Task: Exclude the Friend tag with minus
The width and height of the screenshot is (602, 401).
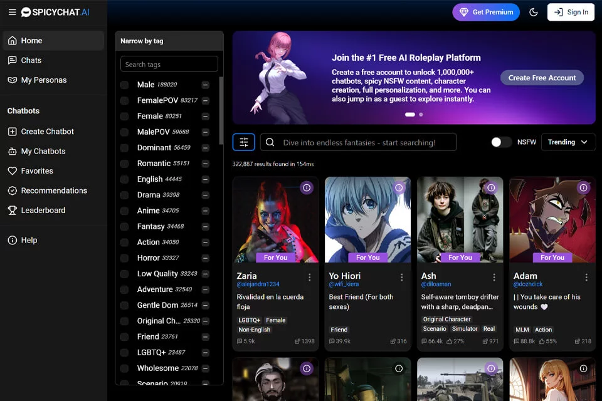Action: [206, 337]
